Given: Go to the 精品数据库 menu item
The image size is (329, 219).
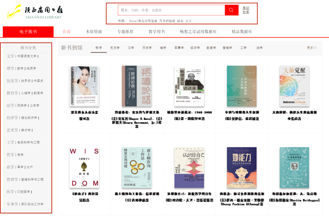Looking at the screenshot, I should coord(242,32).
